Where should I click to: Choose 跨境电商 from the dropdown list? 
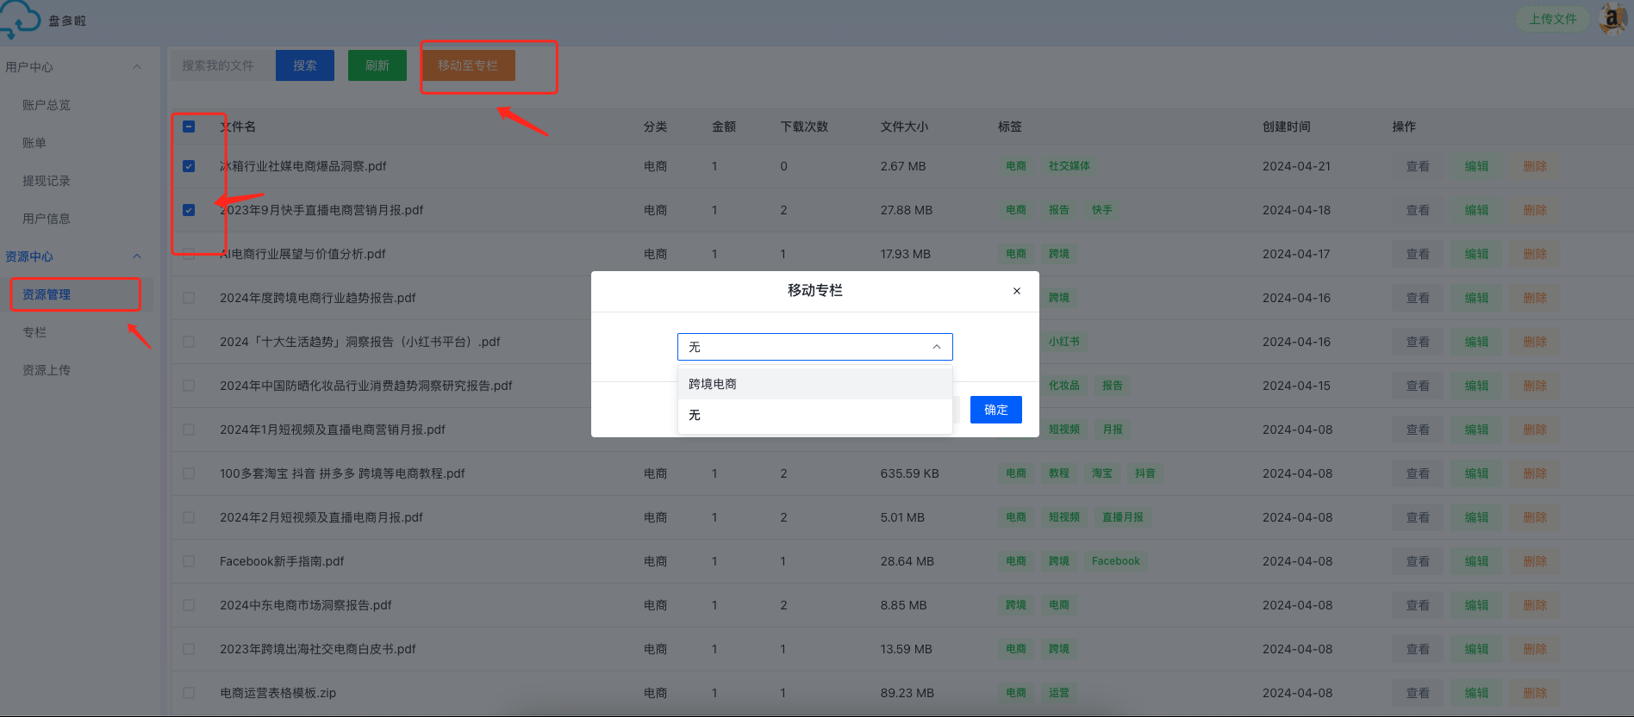(815, 384)
